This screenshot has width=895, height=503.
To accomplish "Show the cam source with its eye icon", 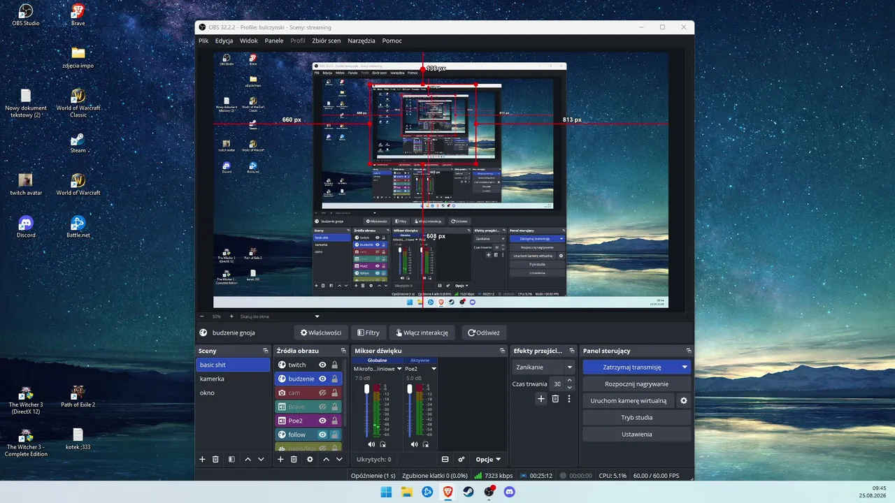I will tap(322, 393).
